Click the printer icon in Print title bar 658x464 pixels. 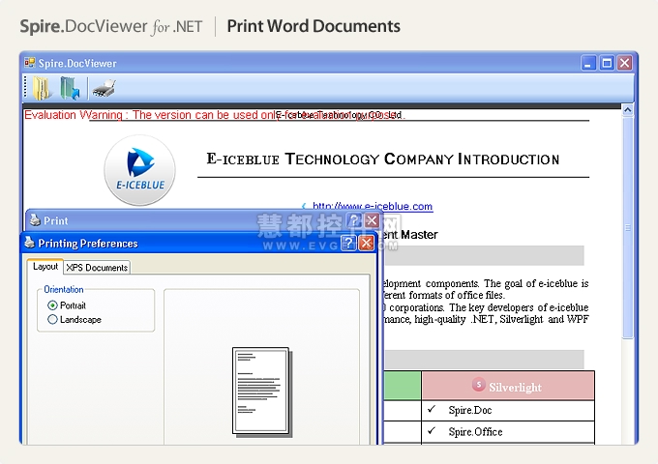pyautogui.click(x=35, y=220)
